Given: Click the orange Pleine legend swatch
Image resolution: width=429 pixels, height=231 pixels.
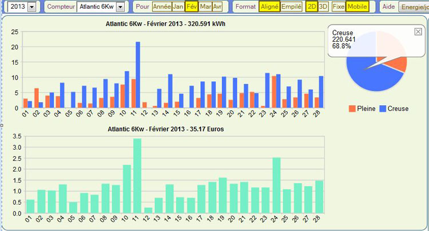Looking at the screenshot, I should click(x=351, y=108).
